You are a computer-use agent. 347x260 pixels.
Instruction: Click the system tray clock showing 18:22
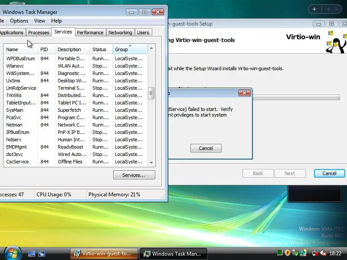point(335,253)
